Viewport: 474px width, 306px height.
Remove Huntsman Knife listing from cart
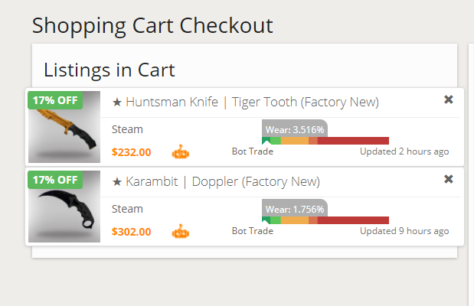tap(449, 99)
